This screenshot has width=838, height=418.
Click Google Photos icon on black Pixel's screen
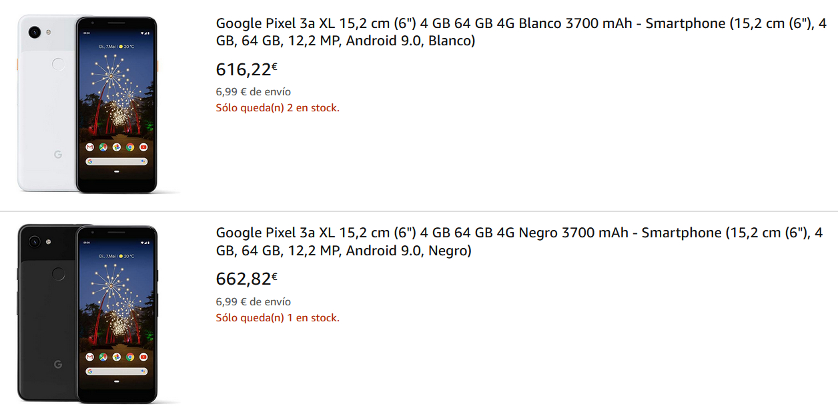(x=117, y=357)
